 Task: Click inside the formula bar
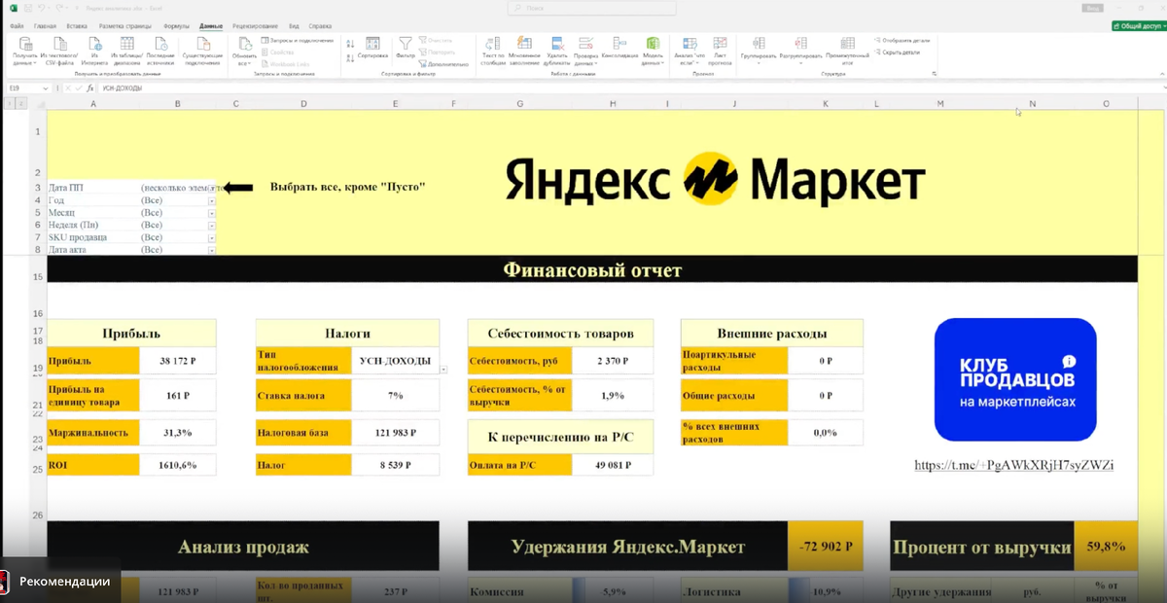tap(292, 87)
